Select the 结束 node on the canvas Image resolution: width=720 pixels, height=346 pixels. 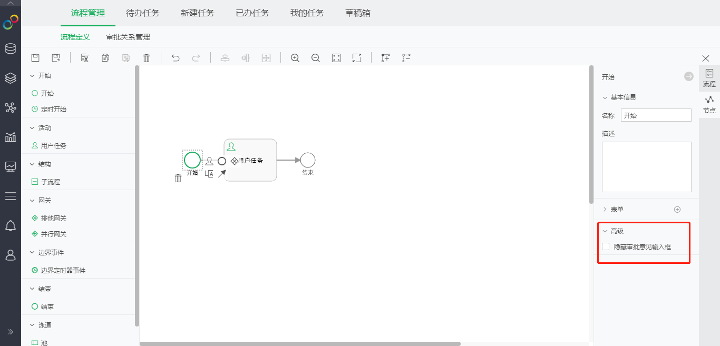pyautogui.click(x=308, y=160)
